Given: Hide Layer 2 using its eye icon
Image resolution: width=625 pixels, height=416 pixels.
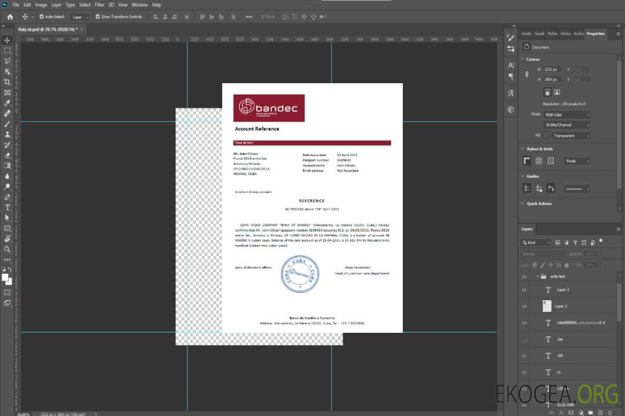Looking at the screenshot, I should (524, 289).
